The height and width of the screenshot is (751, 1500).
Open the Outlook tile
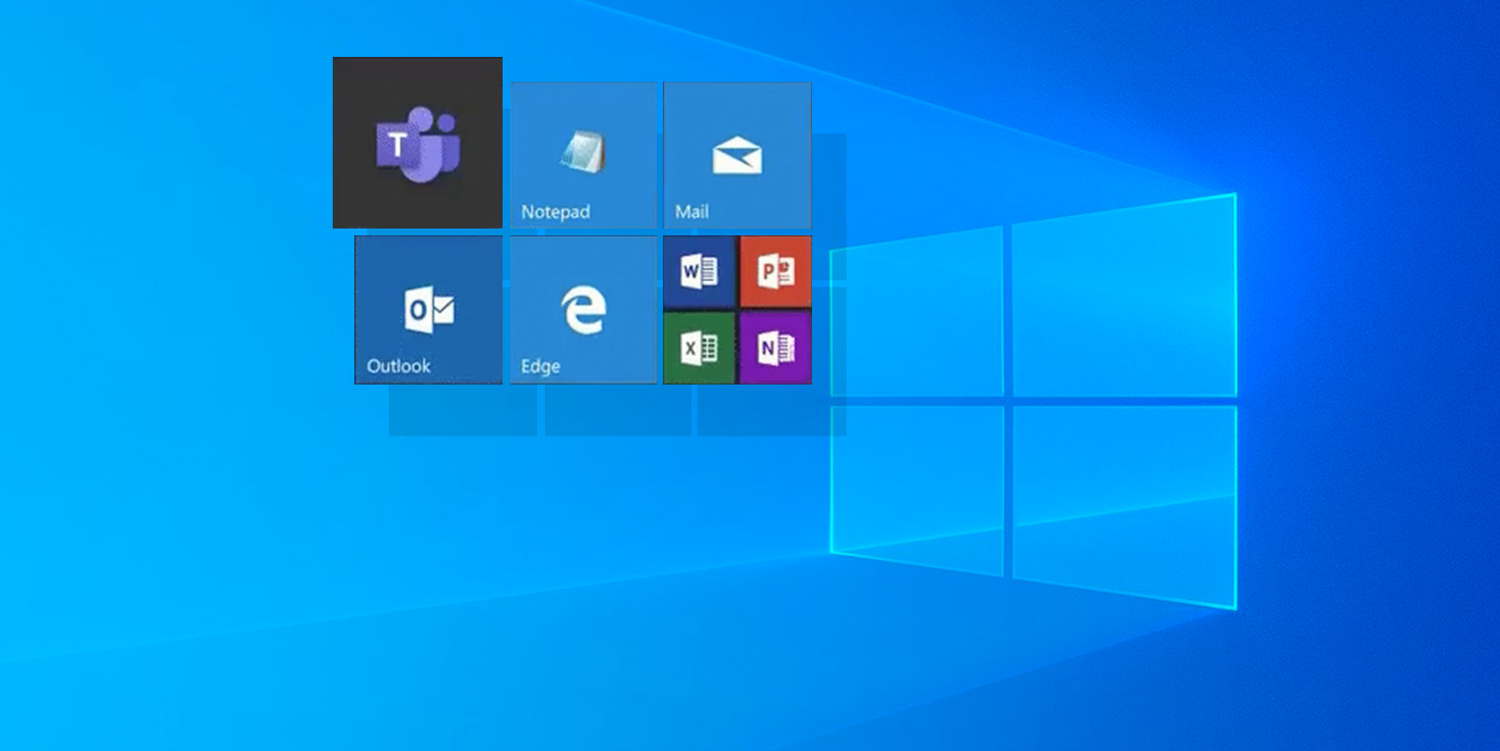428,310
